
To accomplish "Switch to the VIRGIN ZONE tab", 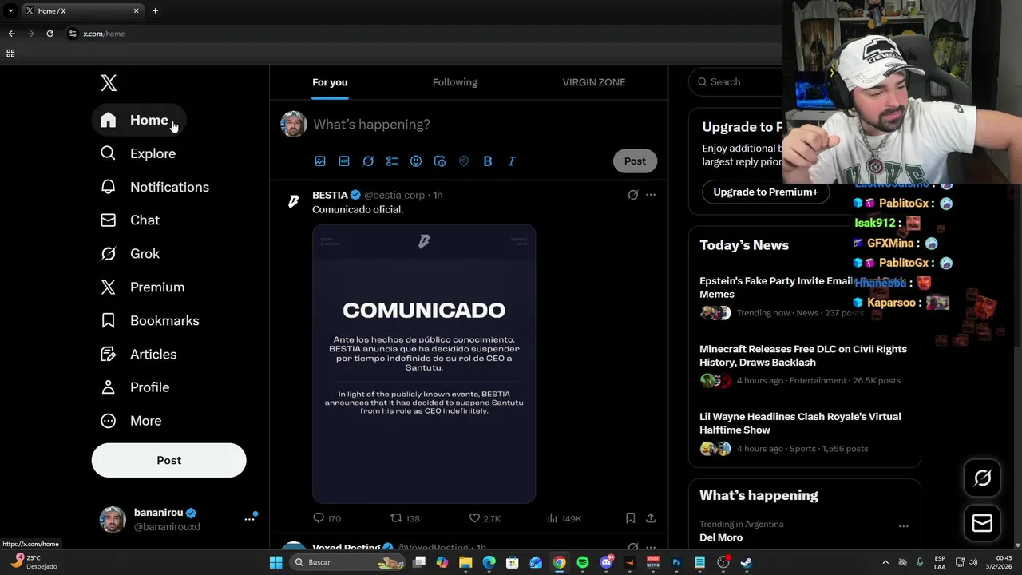I will (593, 82).
